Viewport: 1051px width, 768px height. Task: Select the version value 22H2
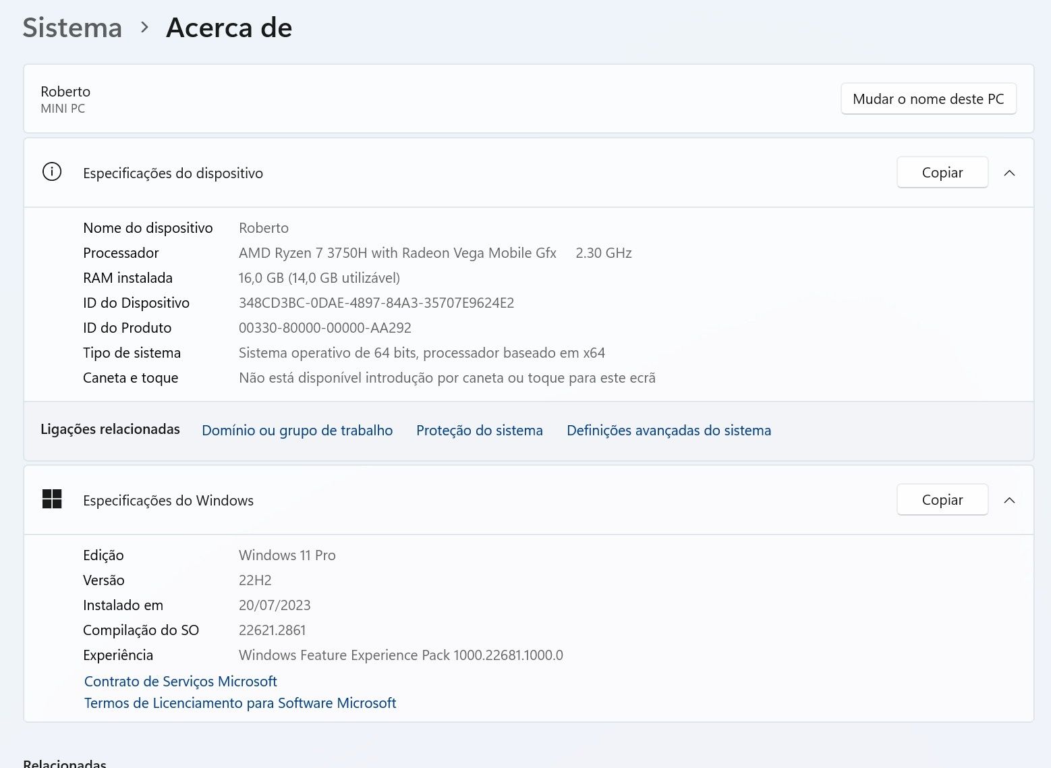pos(255,580)
